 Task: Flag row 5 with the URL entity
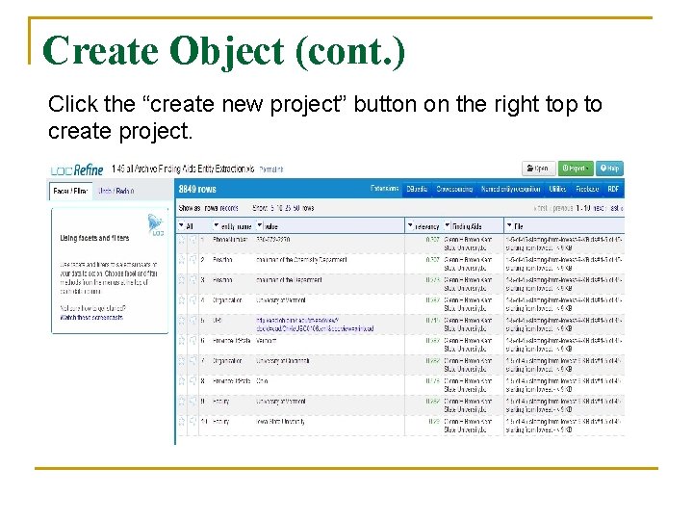pos(192,321)
